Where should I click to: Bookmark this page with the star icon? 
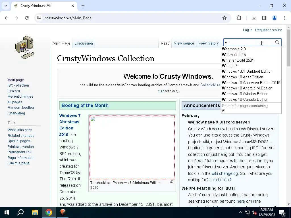pyautogui.click(x=225, y=18)
